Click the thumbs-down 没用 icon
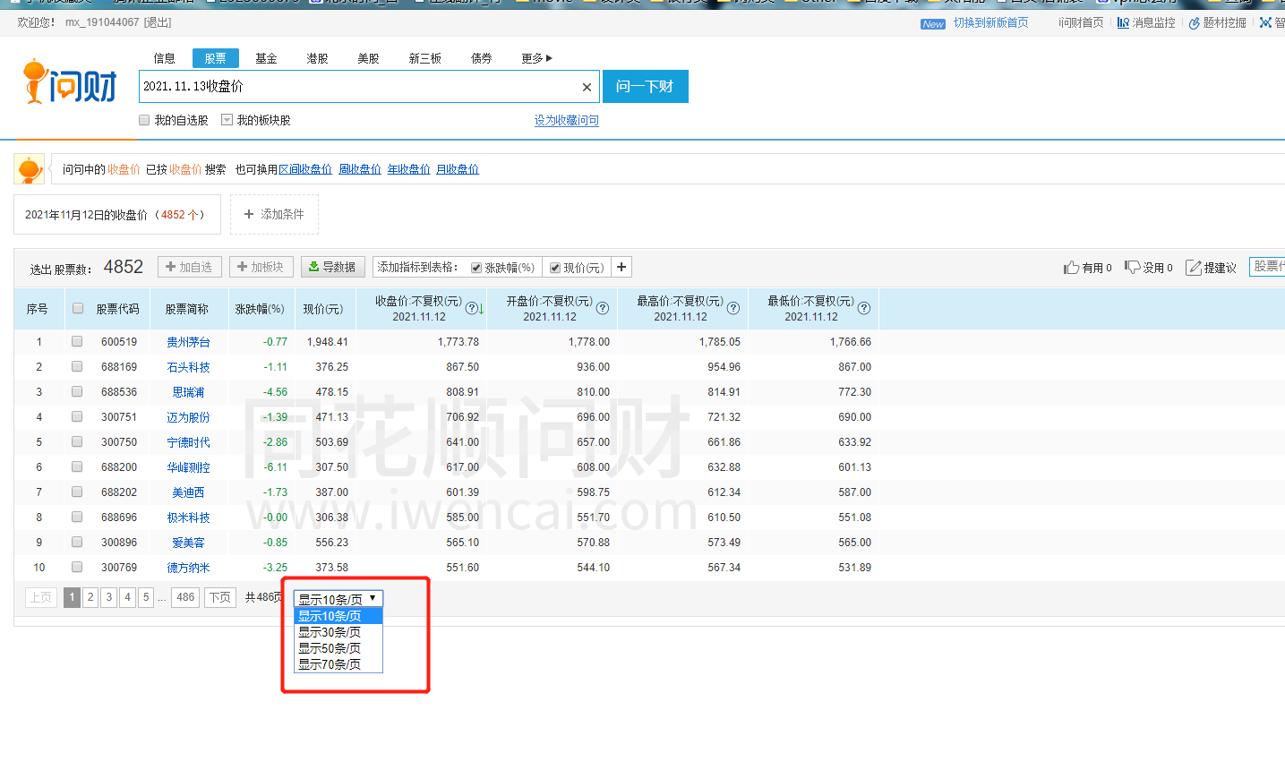This screenshot has height=770, width=1285. [x=1132, y=268]
